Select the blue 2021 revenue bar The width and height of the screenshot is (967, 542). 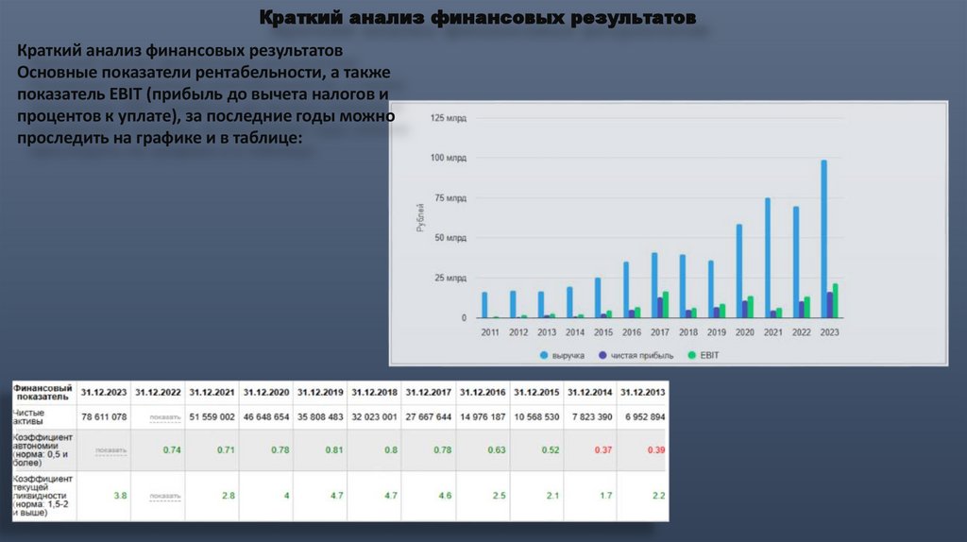[767, 258]
